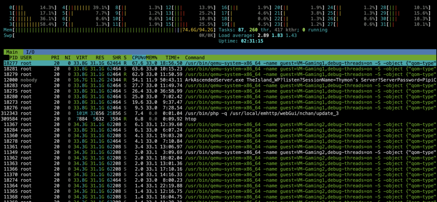Screen dimensions: 437x202
Task: Select process row with PID 18276
Action: pyautogui.click(x=220, y=108)
